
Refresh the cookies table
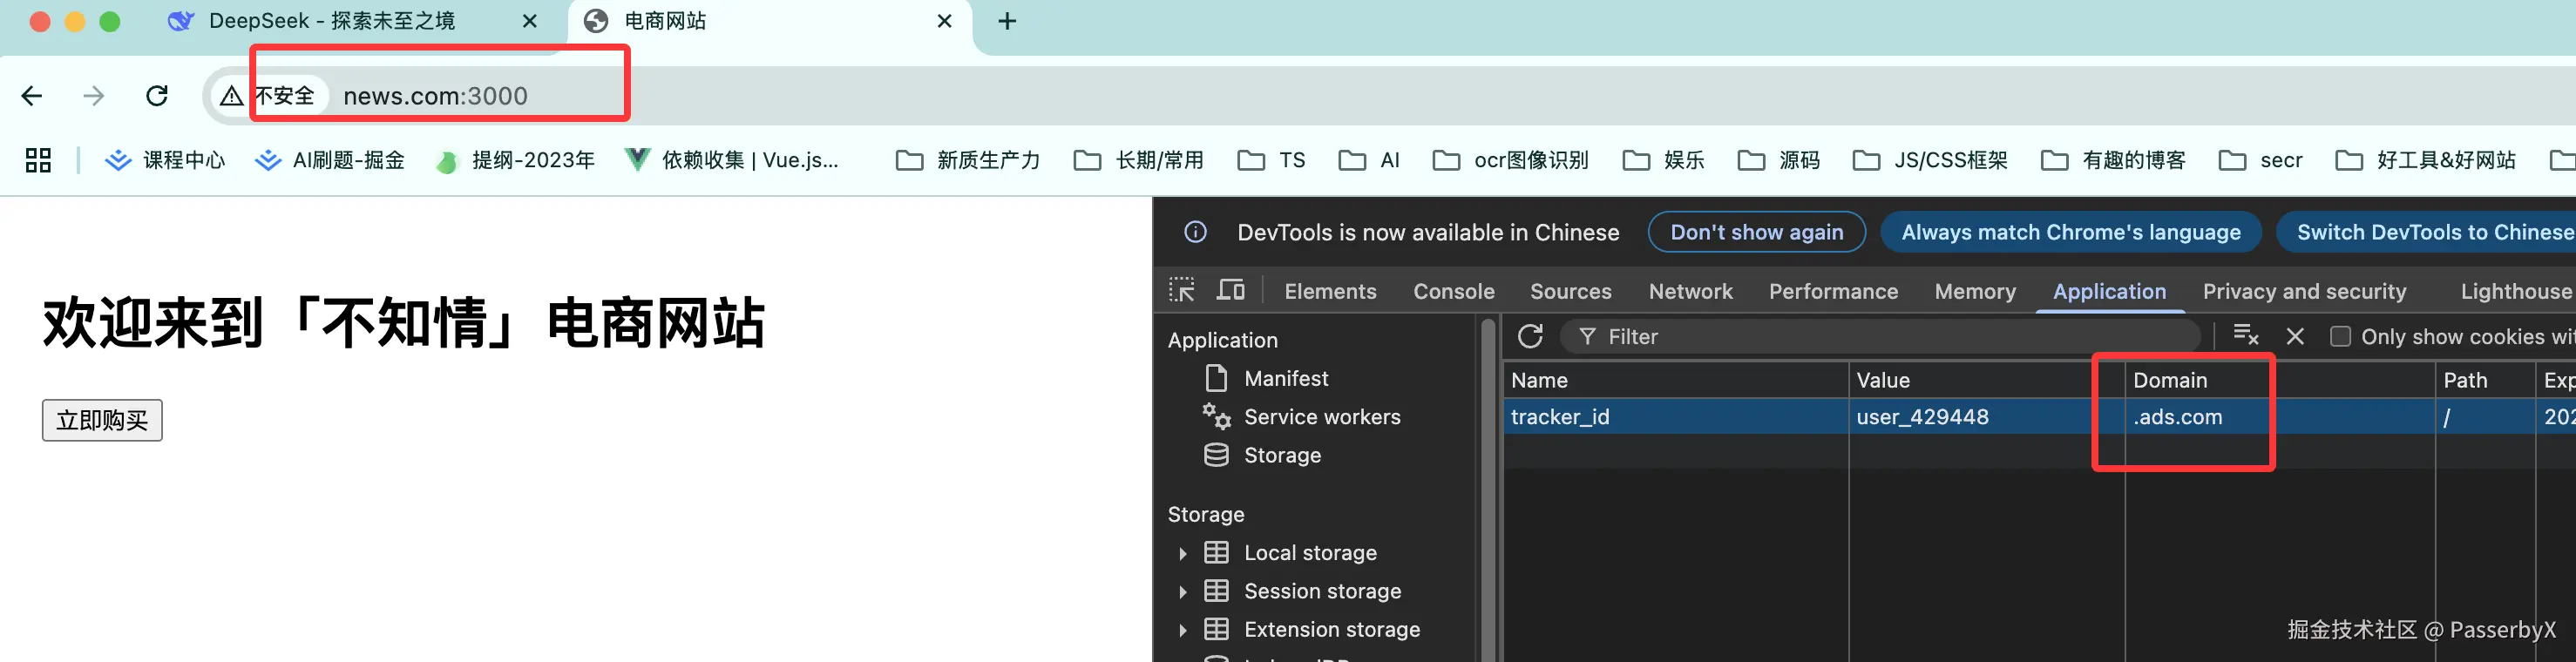click(x=1530, y=337)
